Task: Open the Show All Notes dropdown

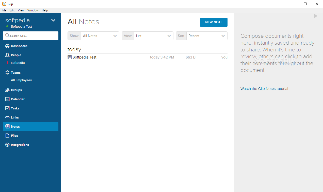Action: tap(93, 36)
